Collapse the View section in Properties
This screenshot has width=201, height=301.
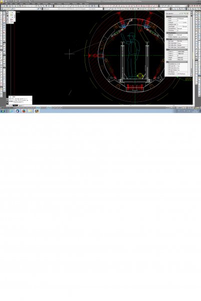186,50
